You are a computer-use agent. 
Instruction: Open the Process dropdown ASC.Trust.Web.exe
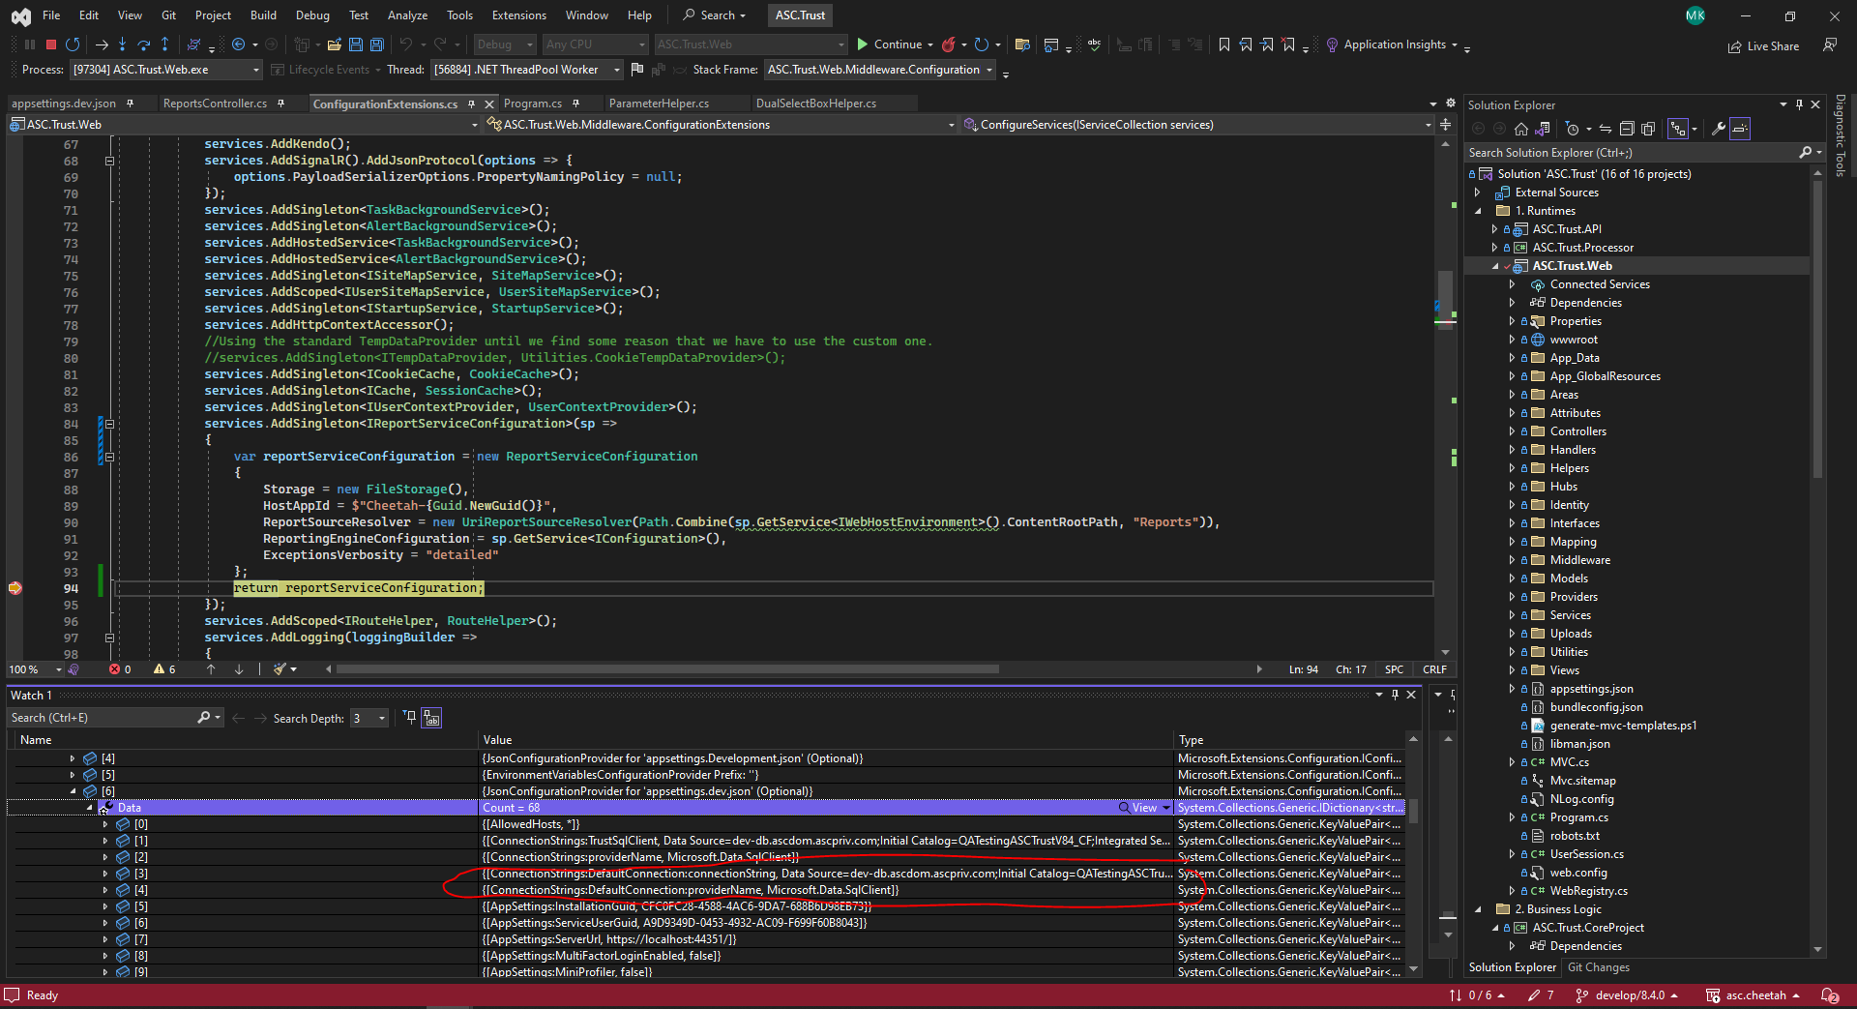(165, 70)
